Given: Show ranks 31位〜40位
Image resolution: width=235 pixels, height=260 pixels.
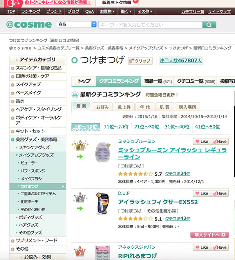Looking at the screenshot, I should tap(177, 127).
